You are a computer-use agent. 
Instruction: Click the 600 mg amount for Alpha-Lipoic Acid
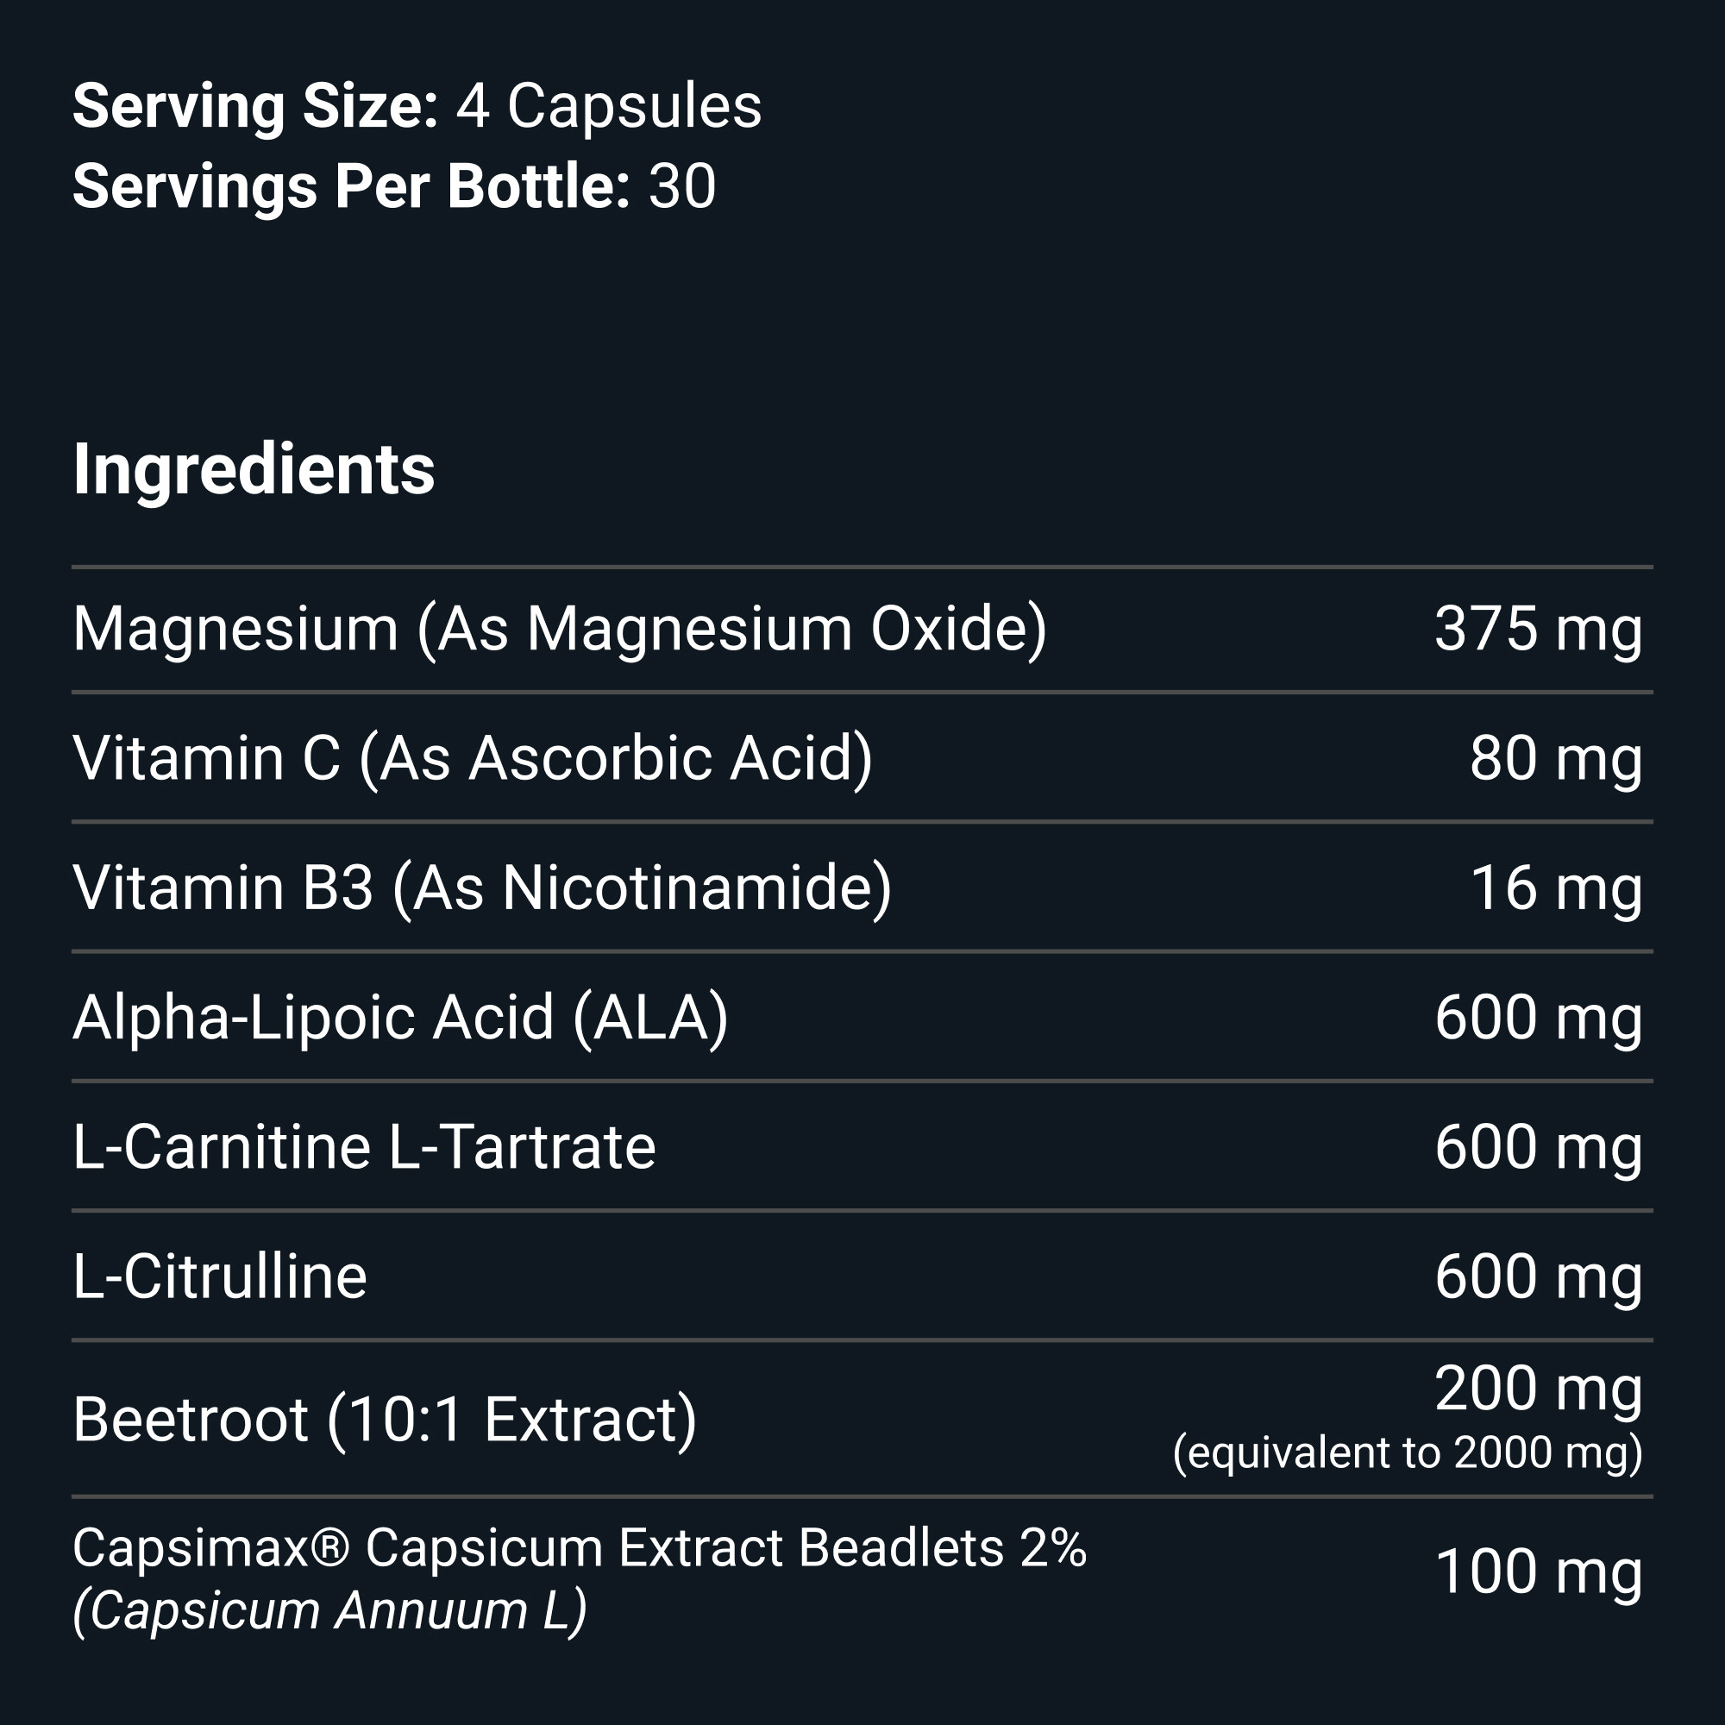[x=1538, y=1018]
